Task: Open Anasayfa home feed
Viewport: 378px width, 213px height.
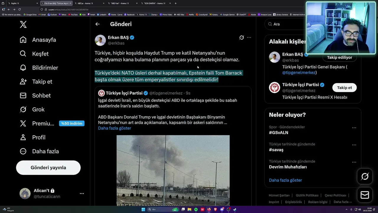Action: 38,40
